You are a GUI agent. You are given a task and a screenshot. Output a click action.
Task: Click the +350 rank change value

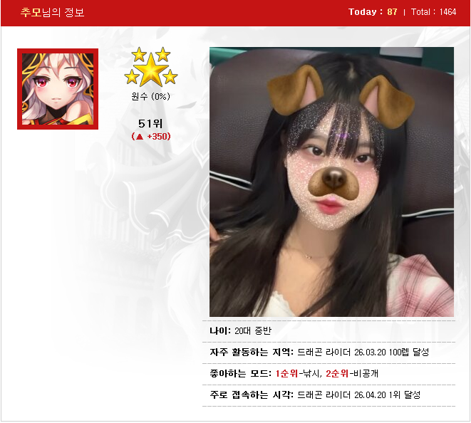coord(158,137)
